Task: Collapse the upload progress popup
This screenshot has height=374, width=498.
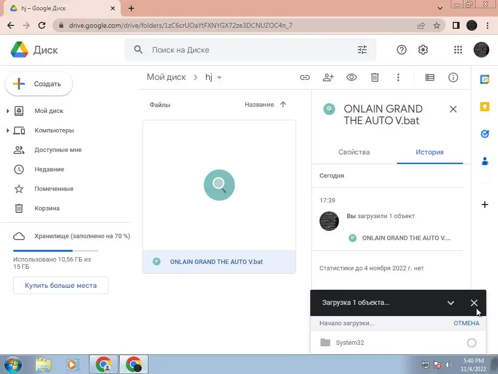Action: click(450, 303)
